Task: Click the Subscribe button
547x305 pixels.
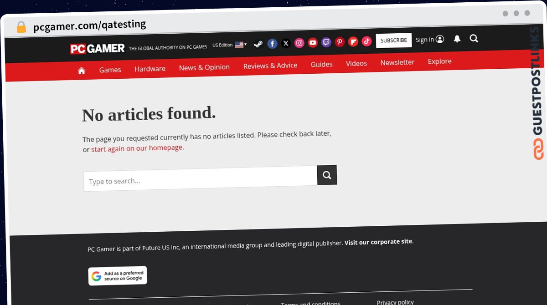Action: (x=394, y=41)
